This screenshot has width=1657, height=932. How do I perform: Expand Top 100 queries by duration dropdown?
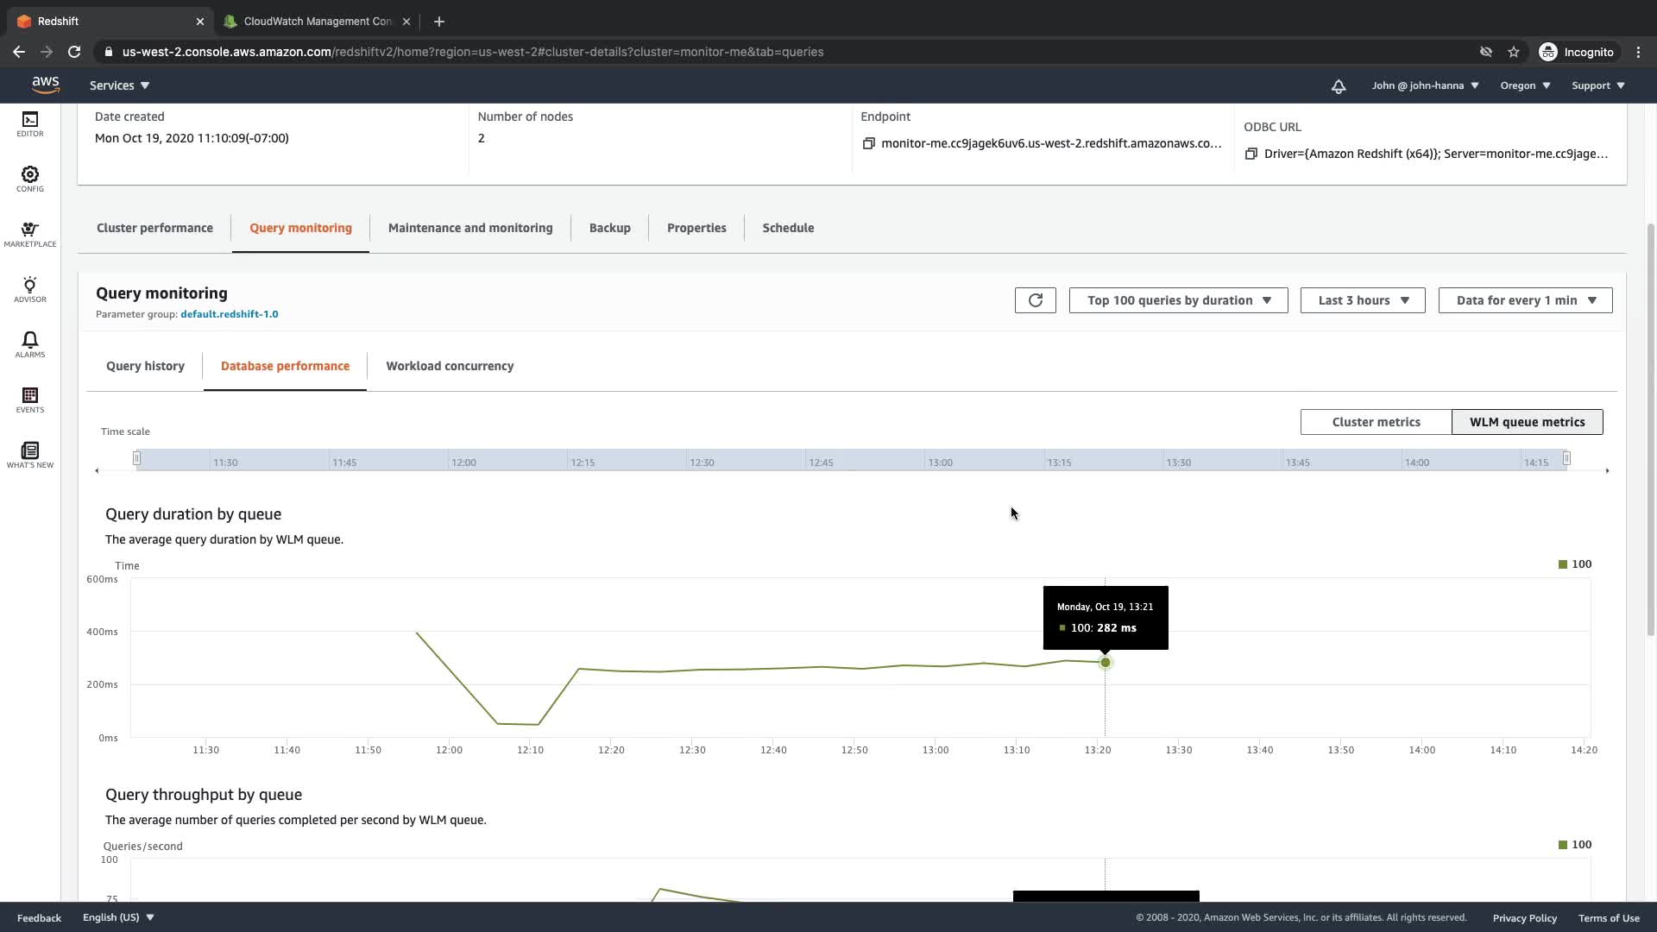tap(1178, 300)
